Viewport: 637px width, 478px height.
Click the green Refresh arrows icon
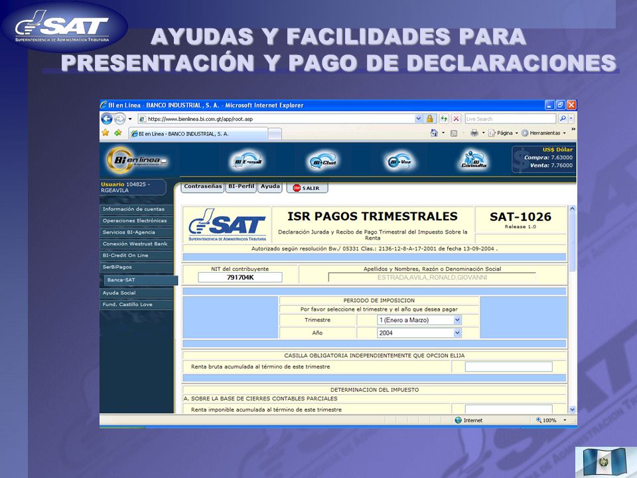point(444,119)
